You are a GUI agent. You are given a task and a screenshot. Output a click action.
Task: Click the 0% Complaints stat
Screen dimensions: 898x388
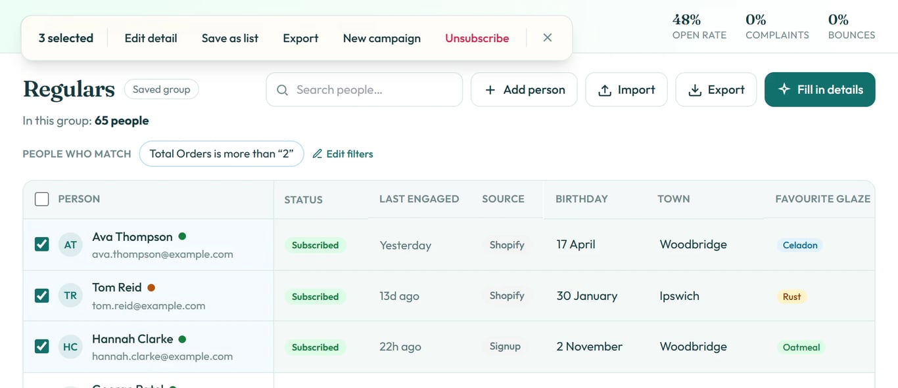pyautogui.click(x=777, y=27)
